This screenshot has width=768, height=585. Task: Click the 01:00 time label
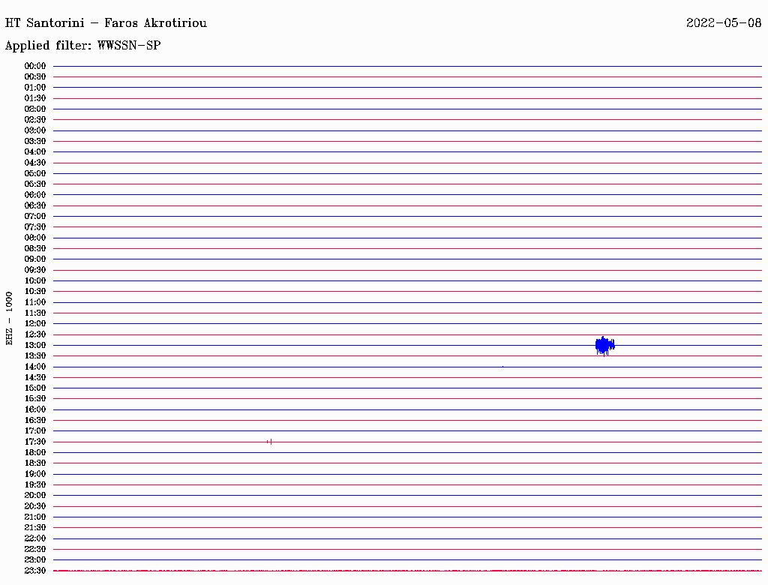(35, 88)
